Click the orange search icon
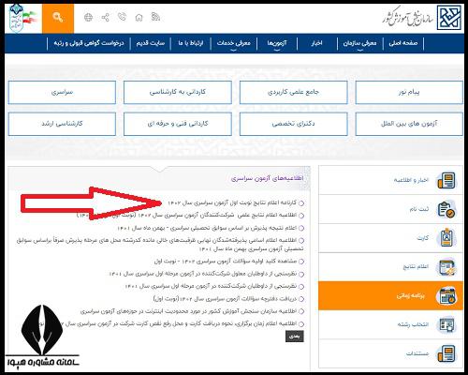The height and width of the screenshot is (375, 468). pos(58,17)
